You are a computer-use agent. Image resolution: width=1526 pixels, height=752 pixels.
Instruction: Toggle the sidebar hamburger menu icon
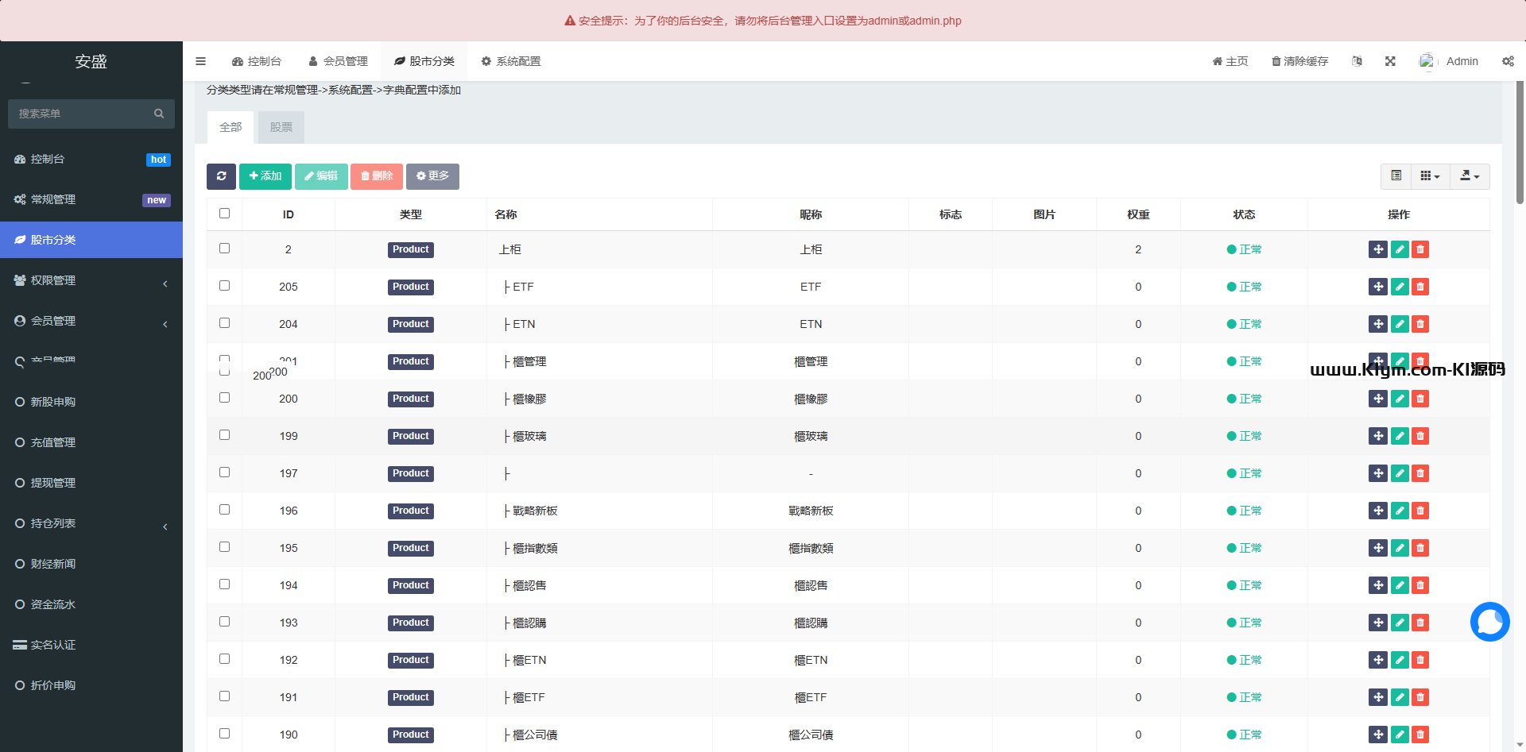[201, 61]
